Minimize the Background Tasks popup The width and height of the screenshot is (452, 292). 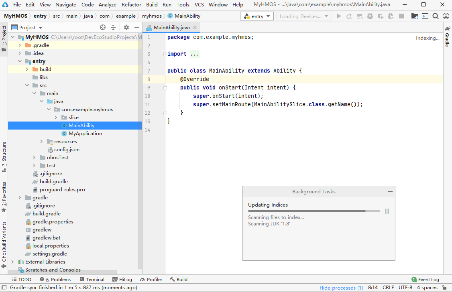390,192
